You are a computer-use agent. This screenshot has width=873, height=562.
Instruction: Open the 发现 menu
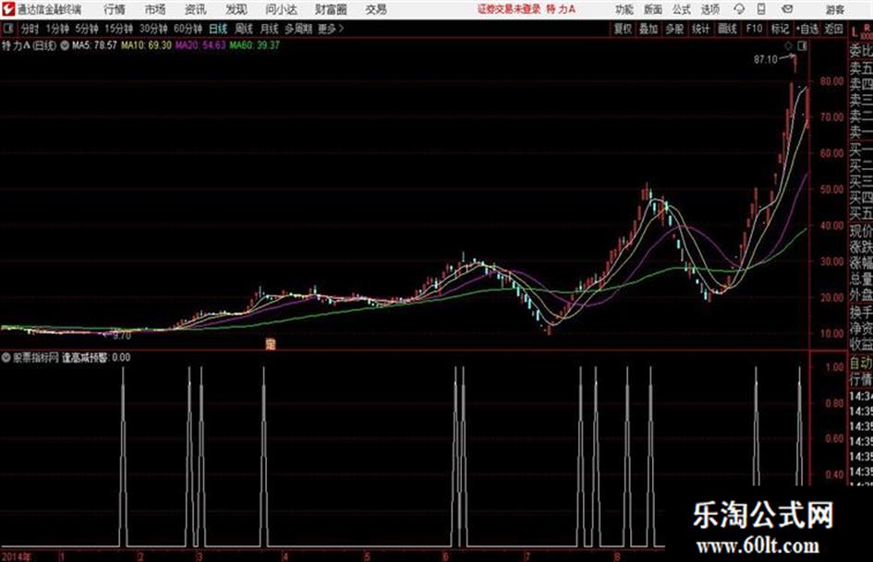pos(236,9)
